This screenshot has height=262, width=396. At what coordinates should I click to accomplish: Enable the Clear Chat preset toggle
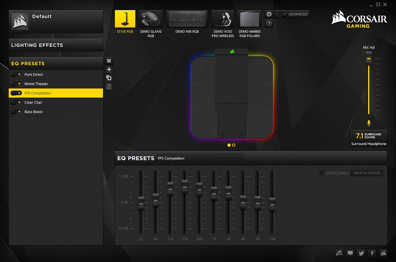pos(16,102)
